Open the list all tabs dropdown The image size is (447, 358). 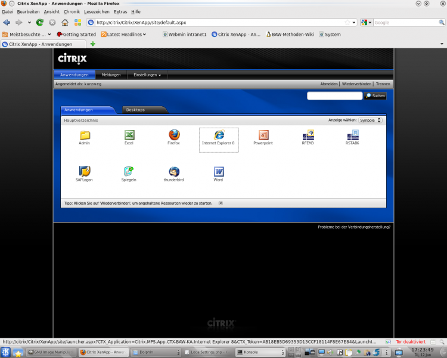[442, 44]
